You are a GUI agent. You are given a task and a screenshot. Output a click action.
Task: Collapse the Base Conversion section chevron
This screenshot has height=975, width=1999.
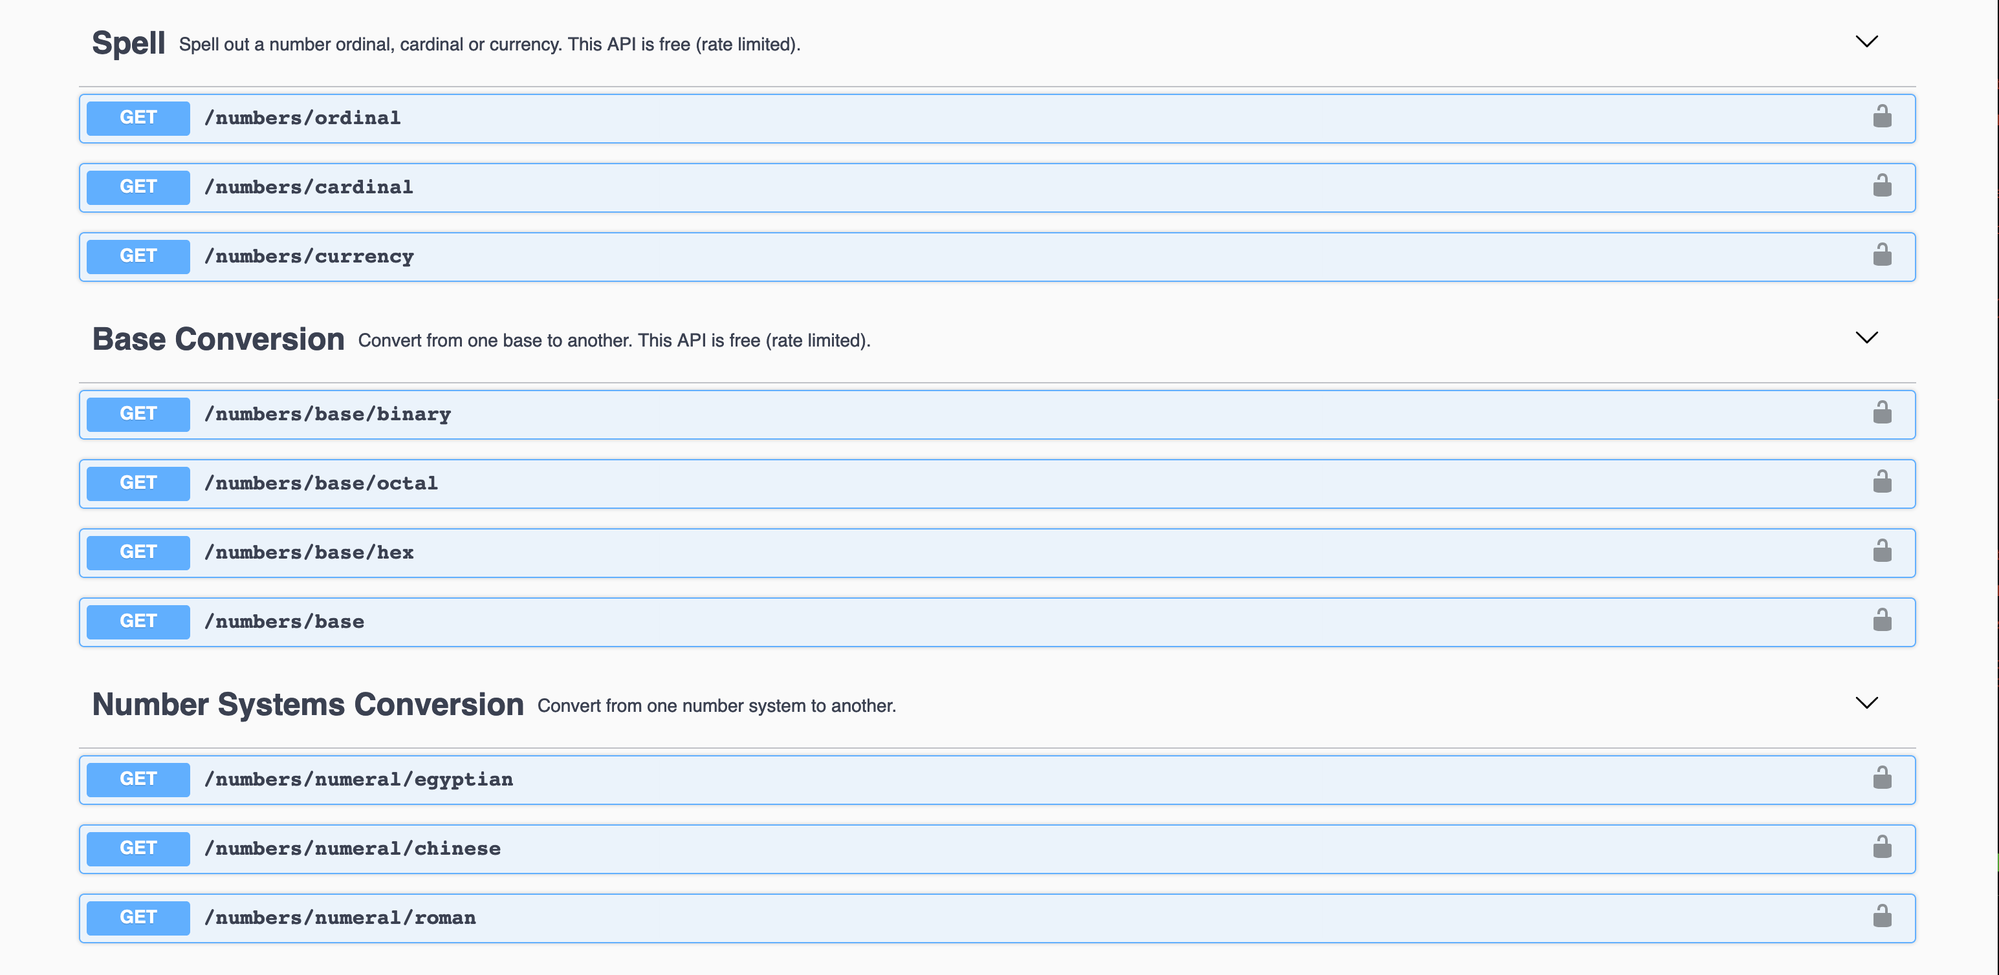tap(1866, 337)
